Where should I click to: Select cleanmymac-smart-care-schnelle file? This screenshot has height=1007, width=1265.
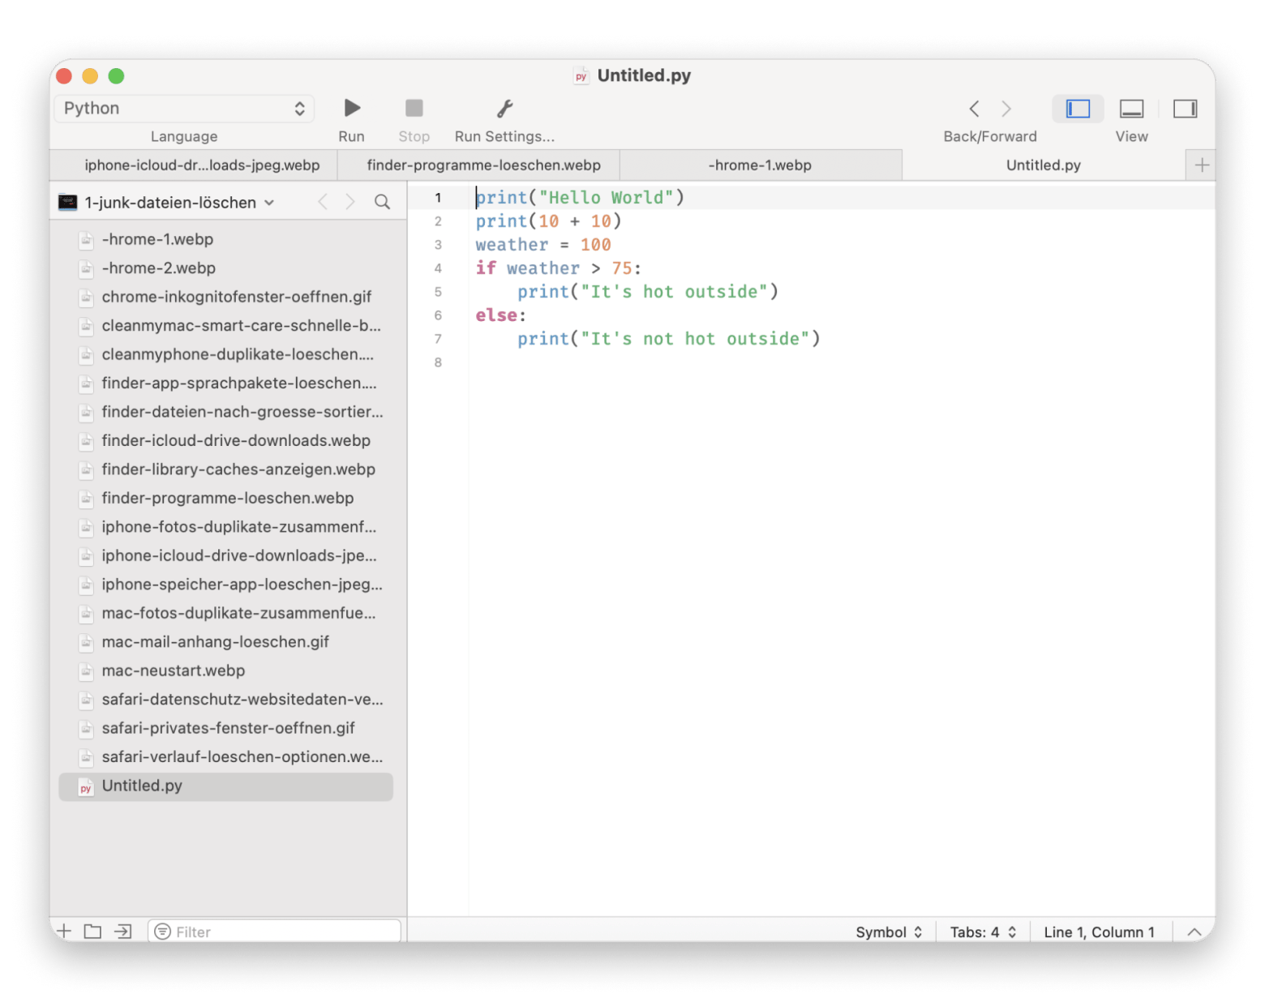point(226,326)
